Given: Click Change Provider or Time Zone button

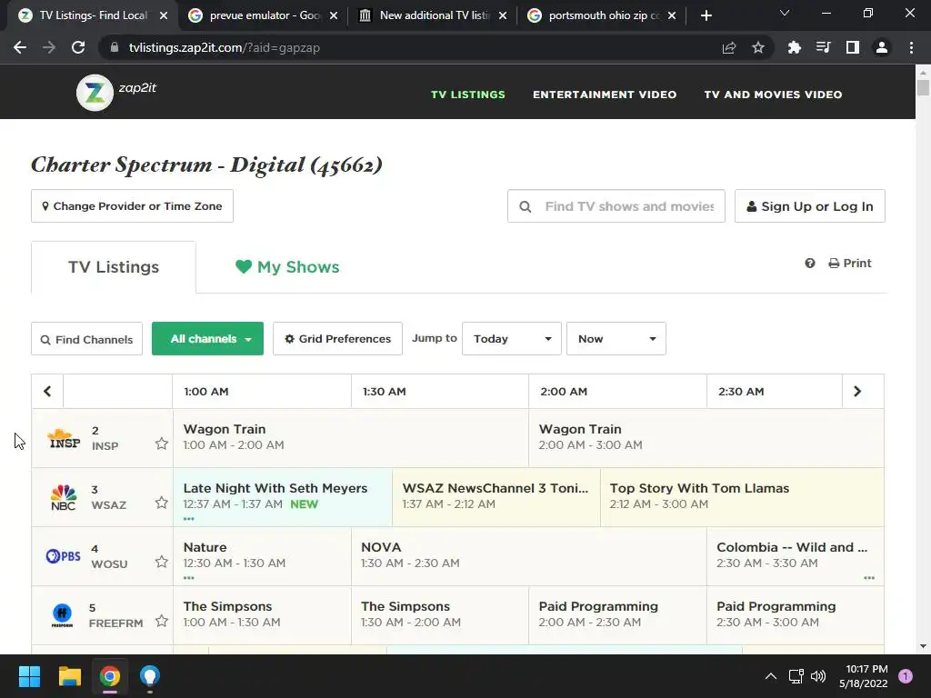Looking at the screenshot, I should [x=132, y=206].
